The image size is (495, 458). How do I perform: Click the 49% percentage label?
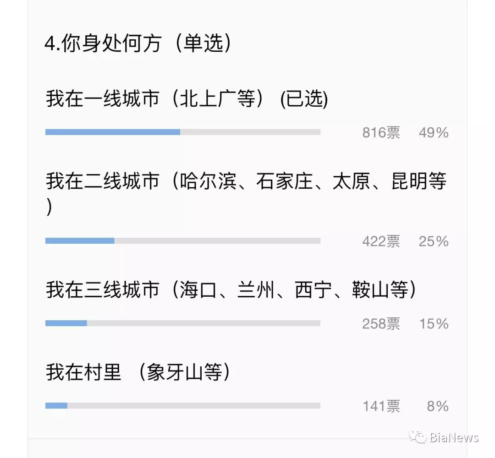434,132
